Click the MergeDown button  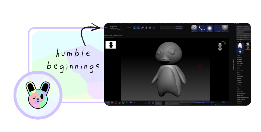(179, 26)
